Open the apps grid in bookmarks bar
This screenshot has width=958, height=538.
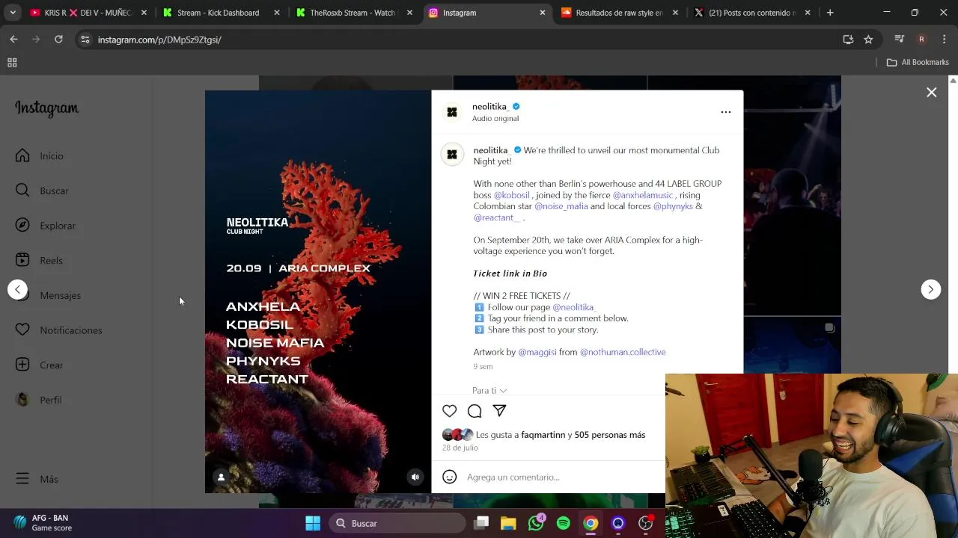(x=12, y=63)
